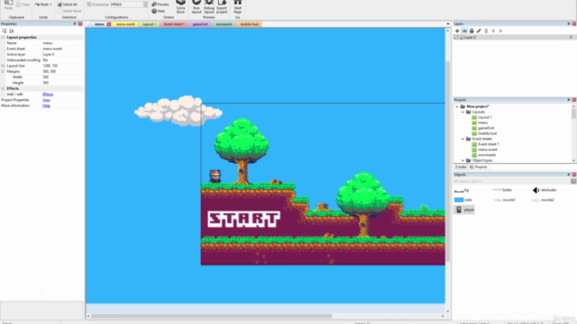Screen dimensions: 577x324
Task: Close the menu layout tab
Action: click(x=109, y=24)
